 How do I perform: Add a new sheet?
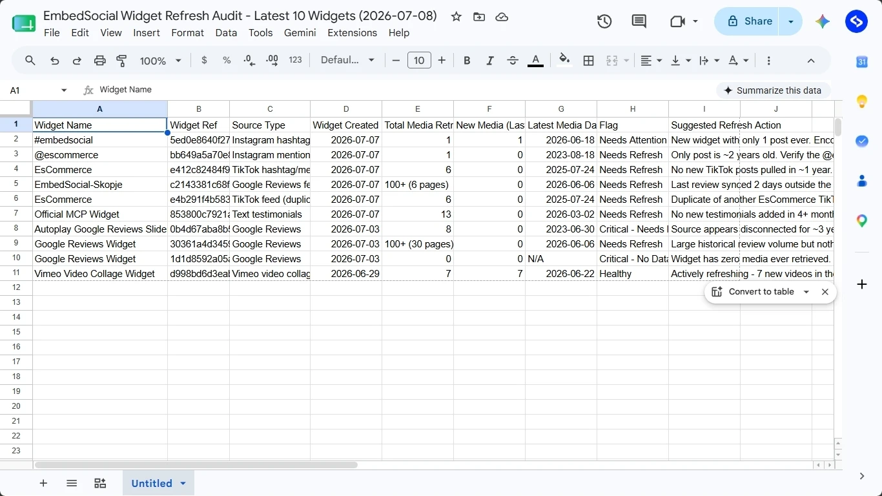(x=43, y=483)
